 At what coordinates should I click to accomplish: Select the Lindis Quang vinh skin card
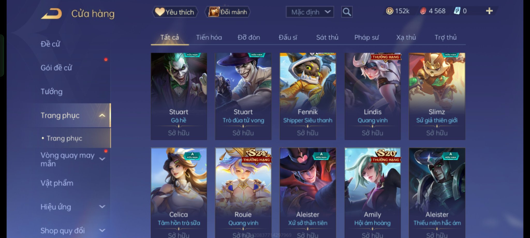372,96
